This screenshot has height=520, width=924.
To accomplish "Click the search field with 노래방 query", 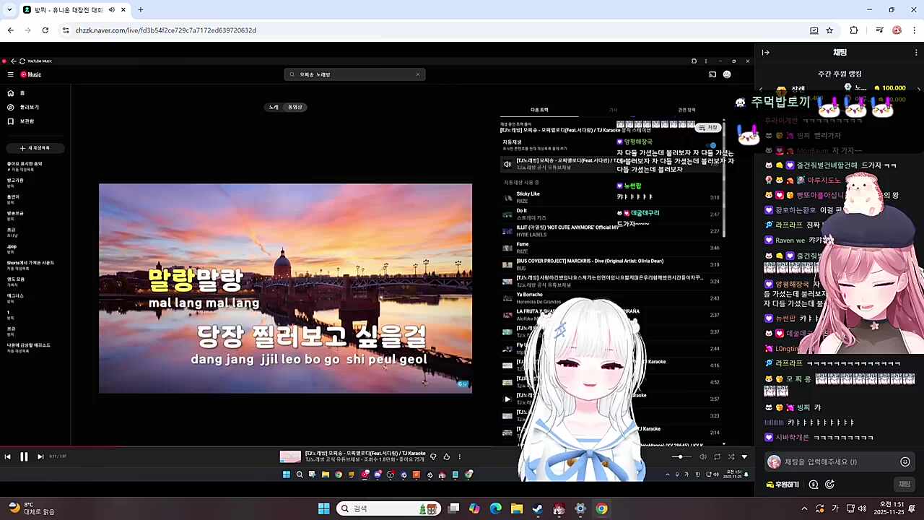I will (x=354, y=74).
